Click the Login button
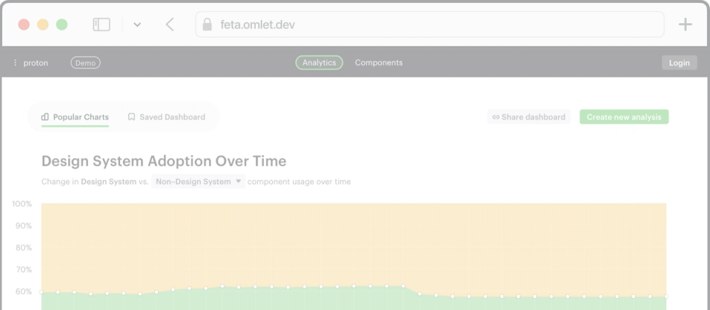 tap(679, 63)
